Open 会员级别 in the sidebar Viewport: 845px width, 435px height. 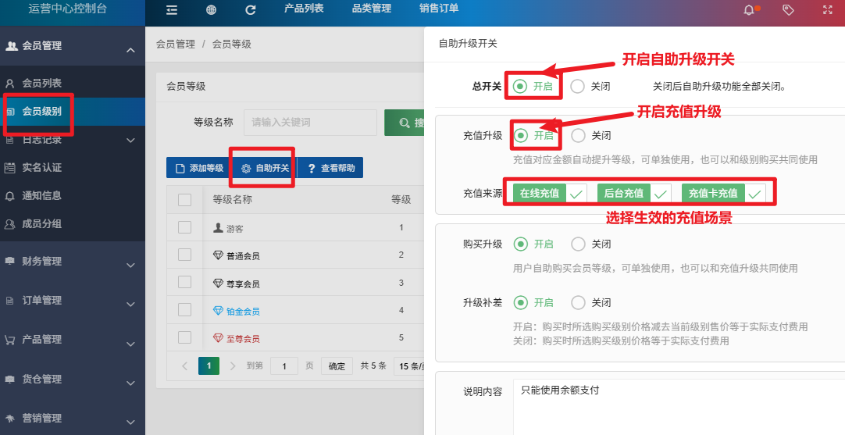41,112
